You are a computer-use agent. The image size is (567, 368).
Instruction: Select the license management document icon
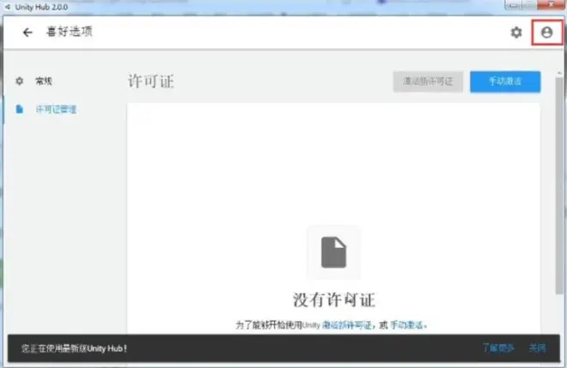point(20,109)
